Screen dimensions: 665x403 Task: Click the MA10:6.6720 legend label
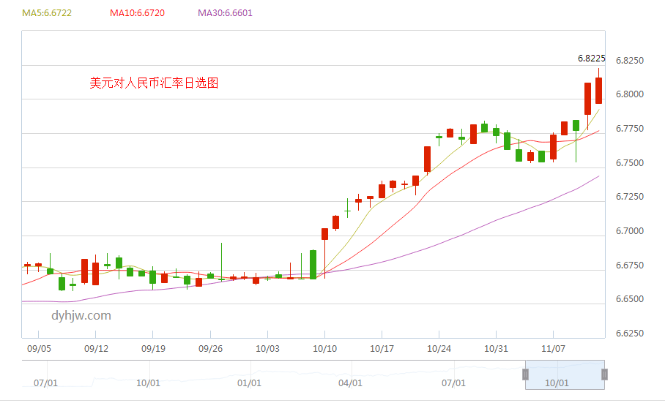[137, 12]
